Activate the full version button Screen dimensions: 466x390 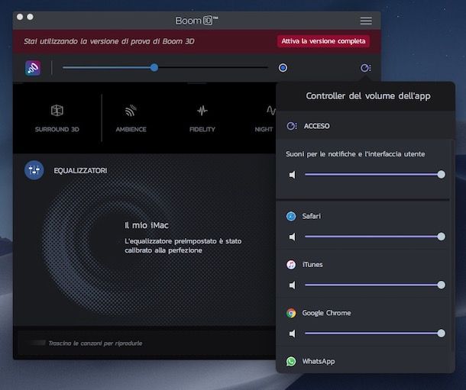(323, 41)
